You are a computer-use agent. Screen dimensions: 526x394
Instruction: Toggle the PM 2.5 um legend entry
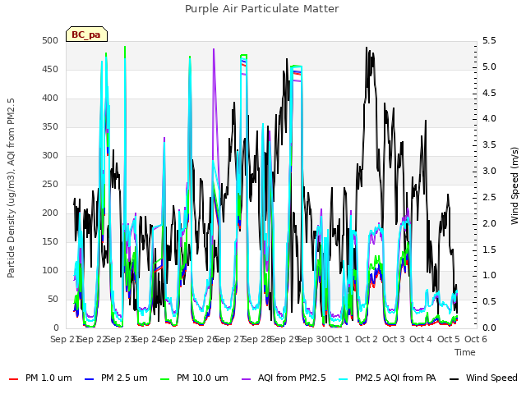[x=116, y=378]
